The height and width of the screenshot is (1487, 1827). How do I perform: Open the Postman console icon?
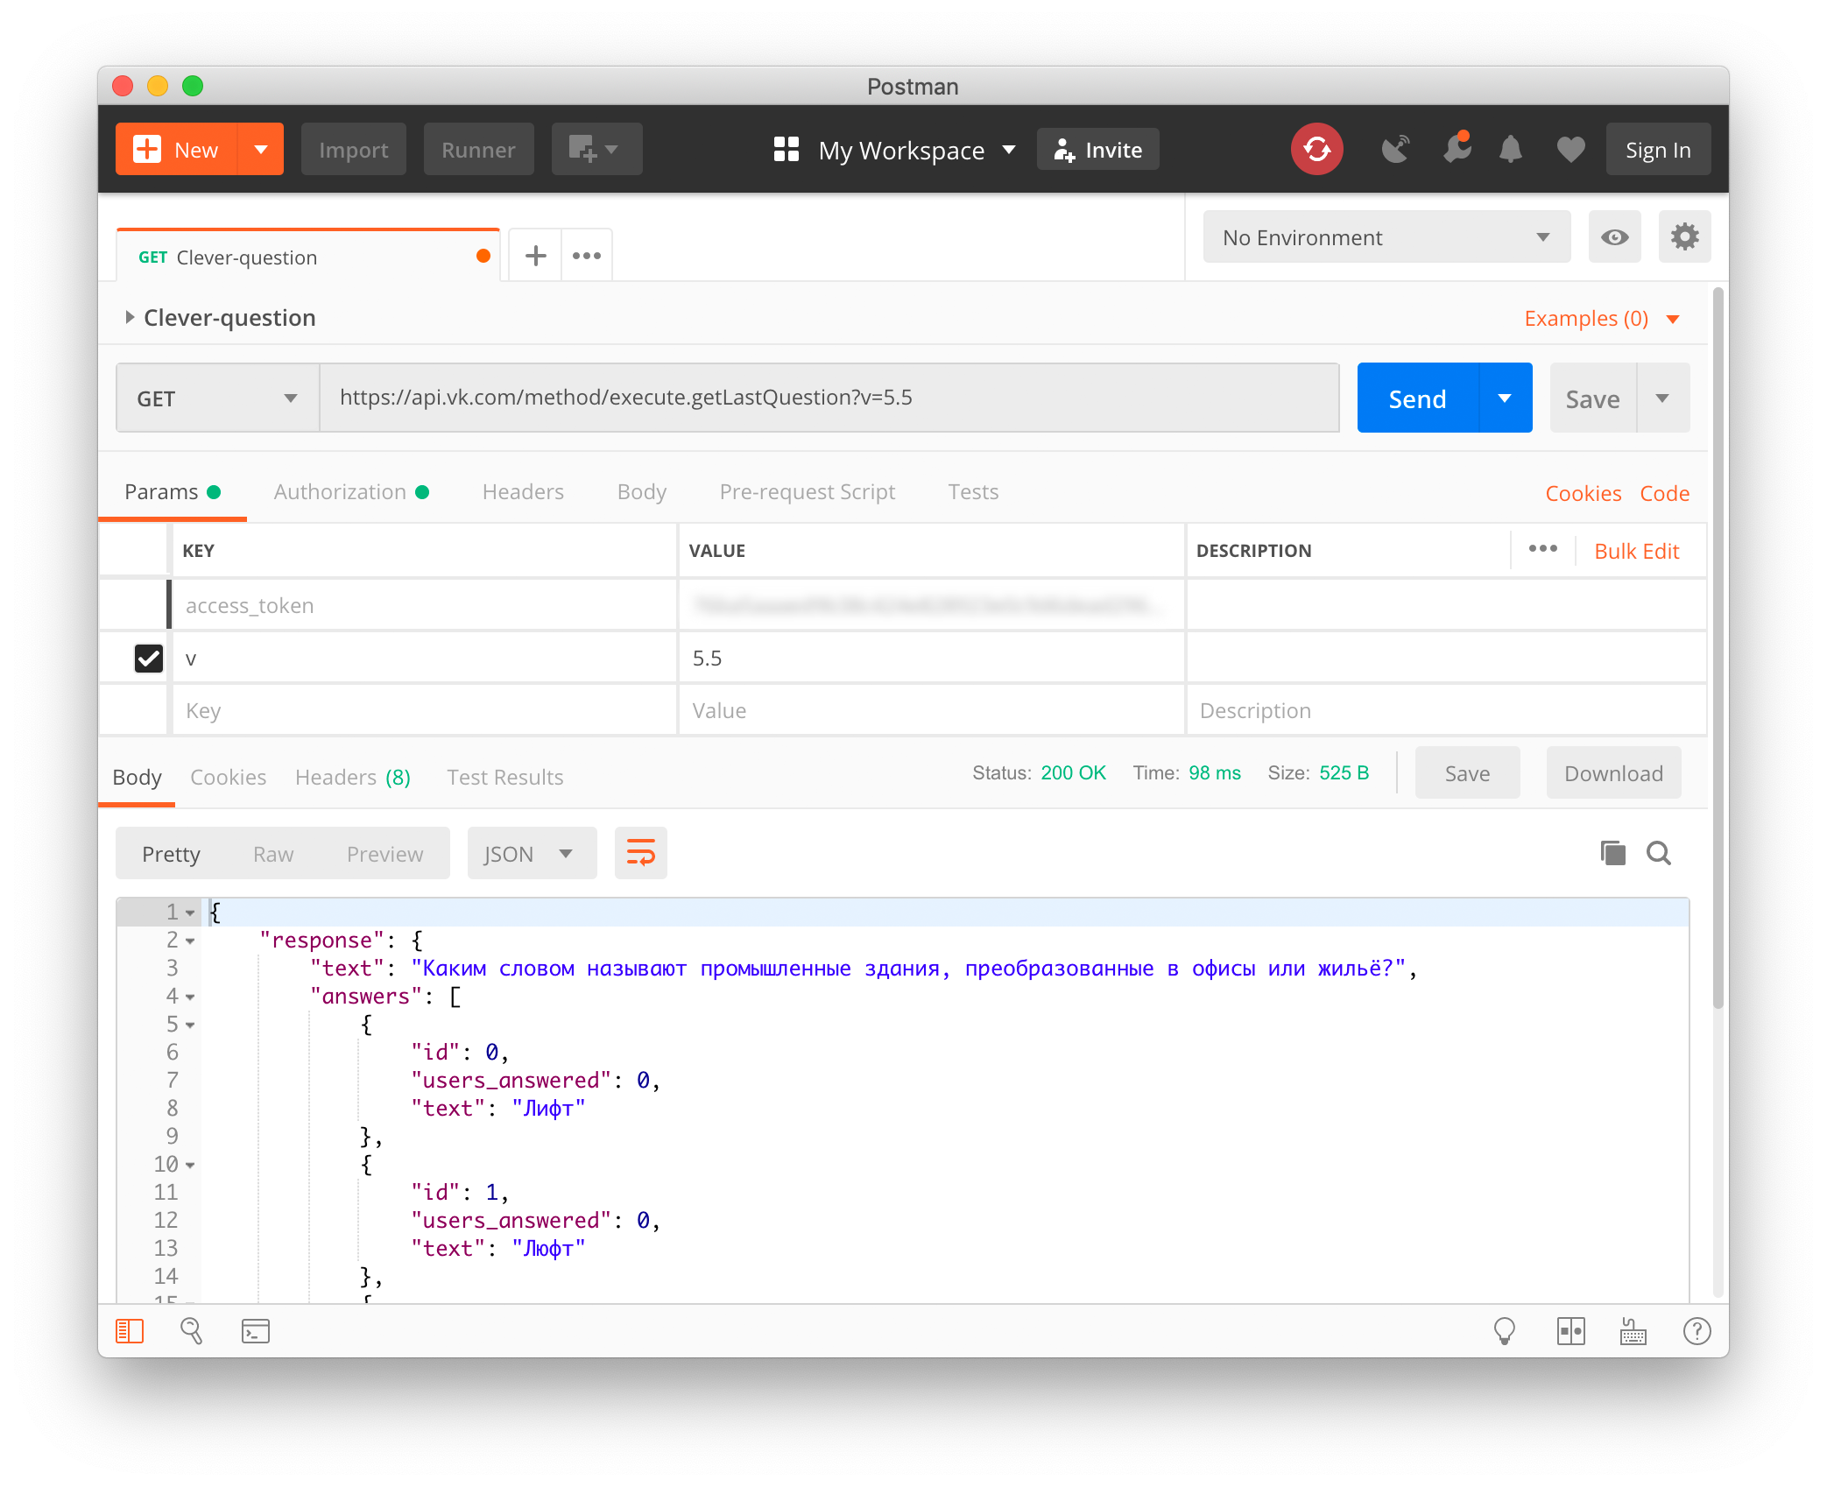point(255,1331)
